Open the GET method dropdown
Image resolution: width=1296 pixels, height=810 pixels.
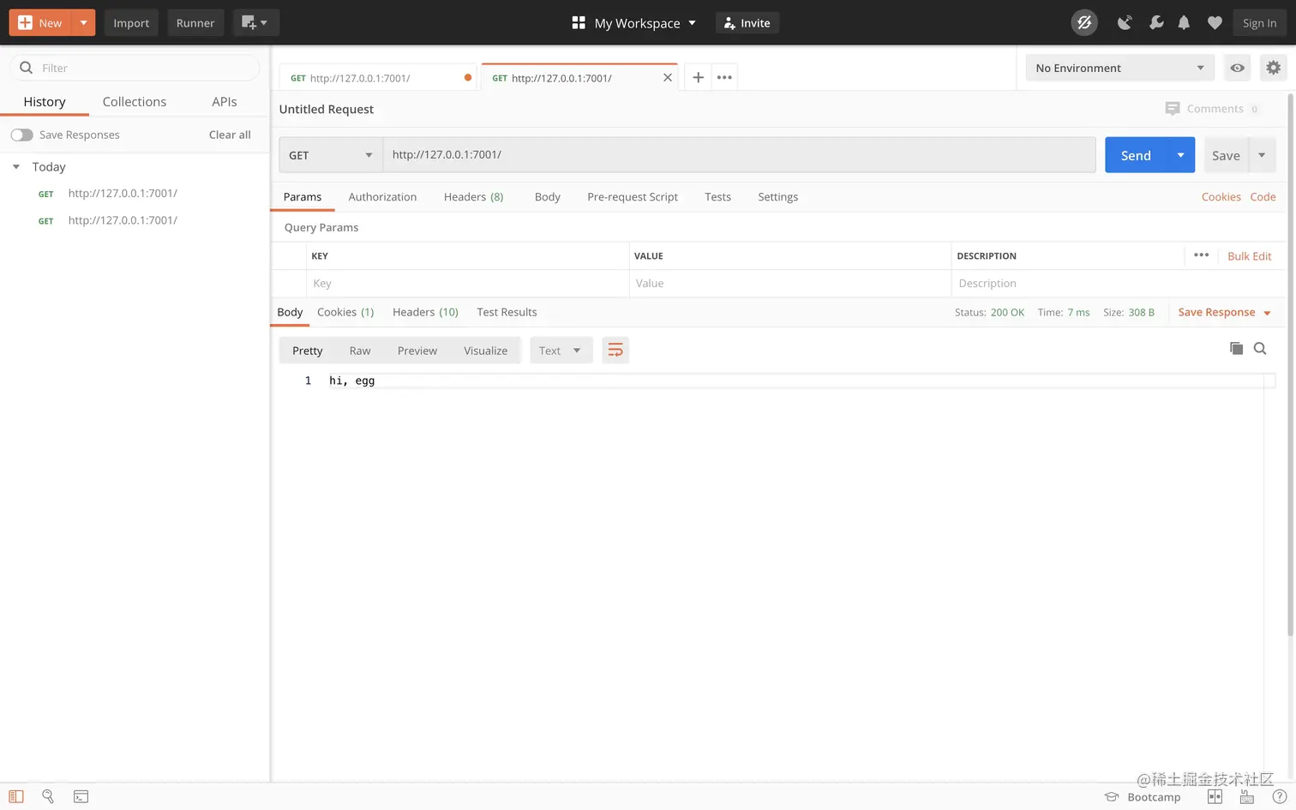coord(331,155)
